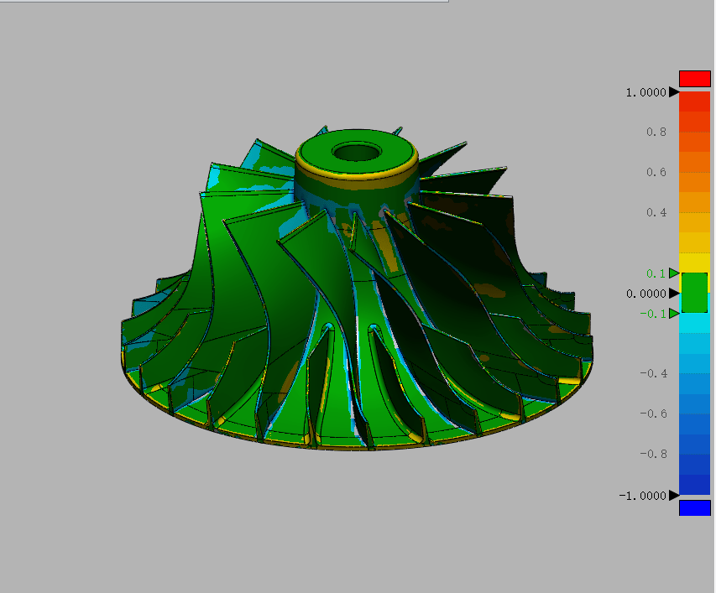Click the green -0.1 tolerance label

[653, 314]
